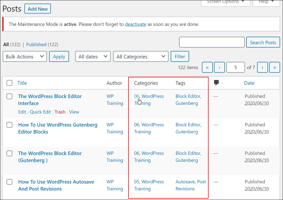This screenshot has height=200, width=283.
Task: Open post The WordPress Block Editor Interface
Action: pyautogui.click(x=50, y=100)
